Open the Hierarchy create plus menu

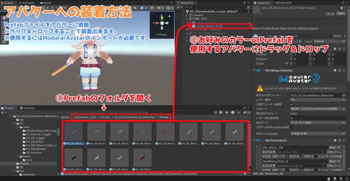tap(178, 7)
